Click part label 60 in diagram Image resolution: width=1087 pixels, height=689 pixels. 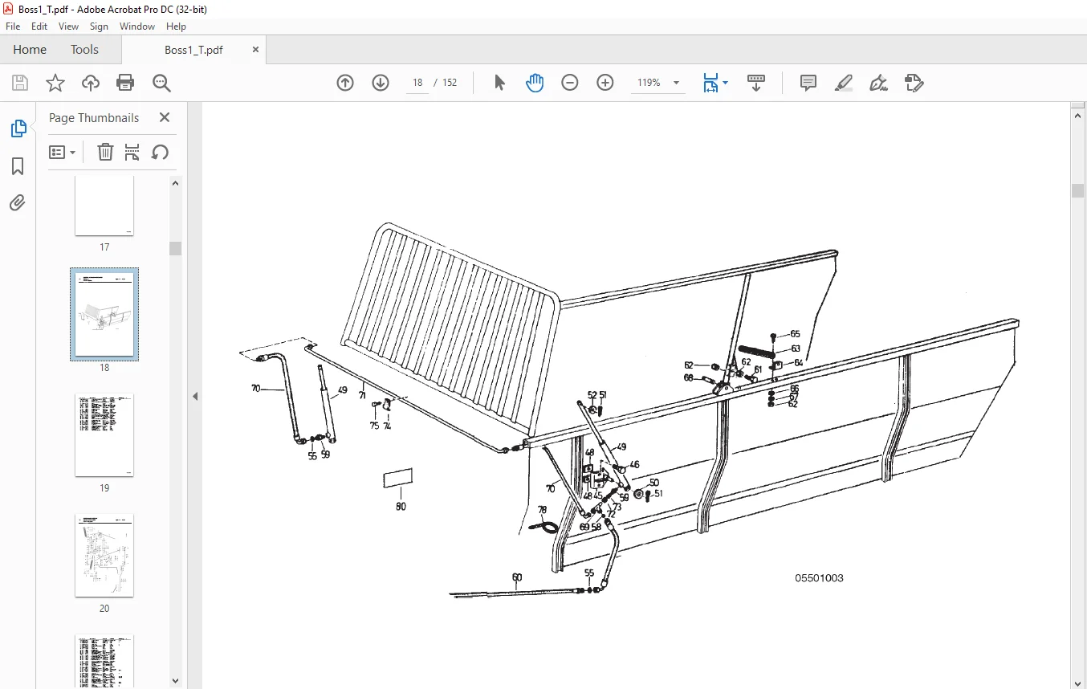point(517,577)
